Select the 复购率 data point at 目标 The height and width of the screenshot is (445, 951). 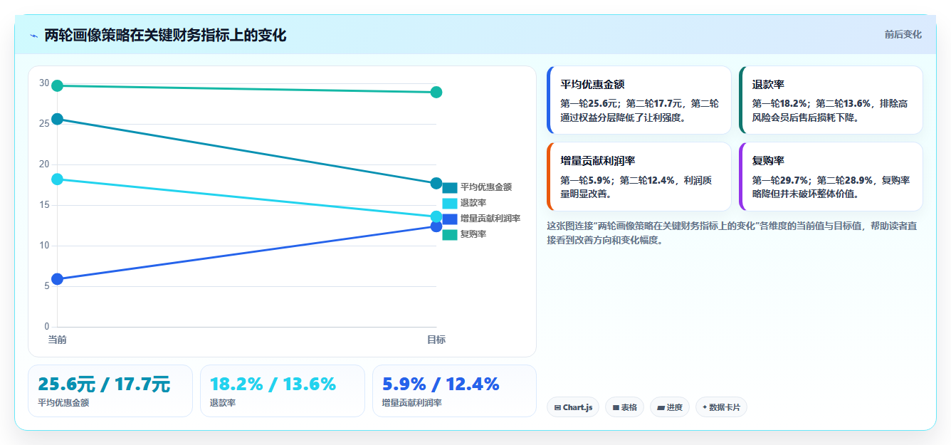(436, 92)
